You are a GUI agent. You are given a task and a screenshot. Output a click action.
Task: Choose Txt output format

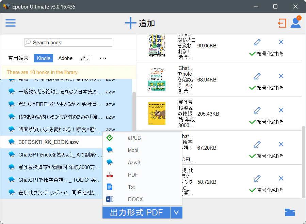click(143, 187)
